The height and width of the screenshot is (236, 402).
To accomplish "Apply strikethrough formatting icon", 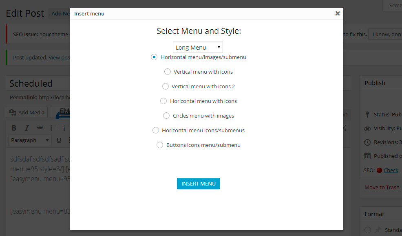I will pyautogui.click(x=40, y=128).
